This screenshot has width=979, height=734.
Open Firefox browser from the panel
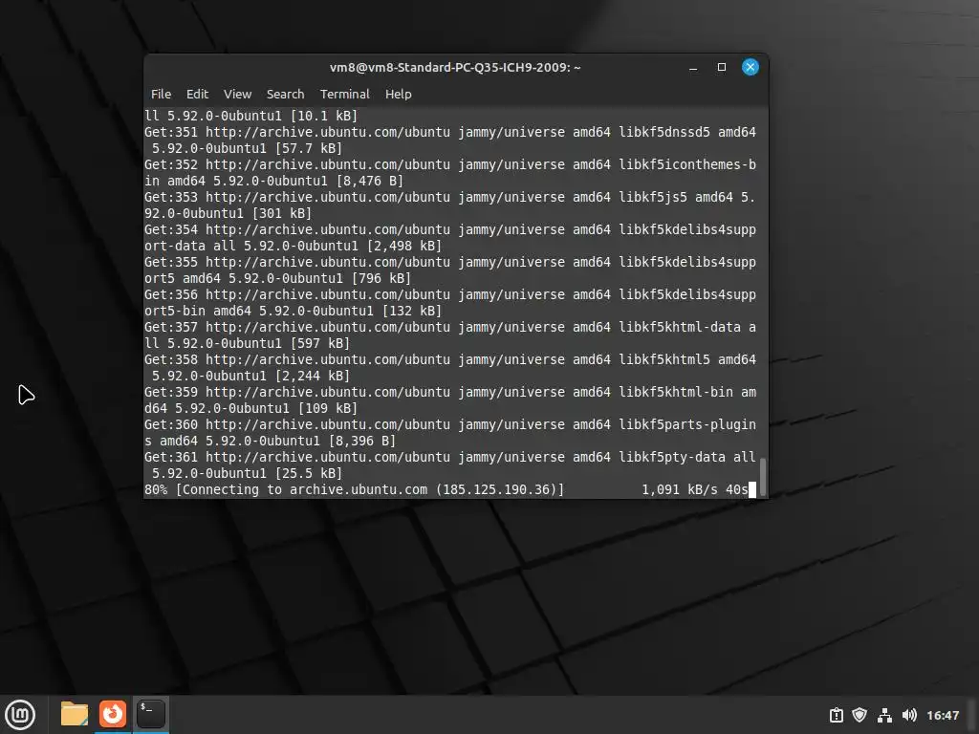pos(113,714)
